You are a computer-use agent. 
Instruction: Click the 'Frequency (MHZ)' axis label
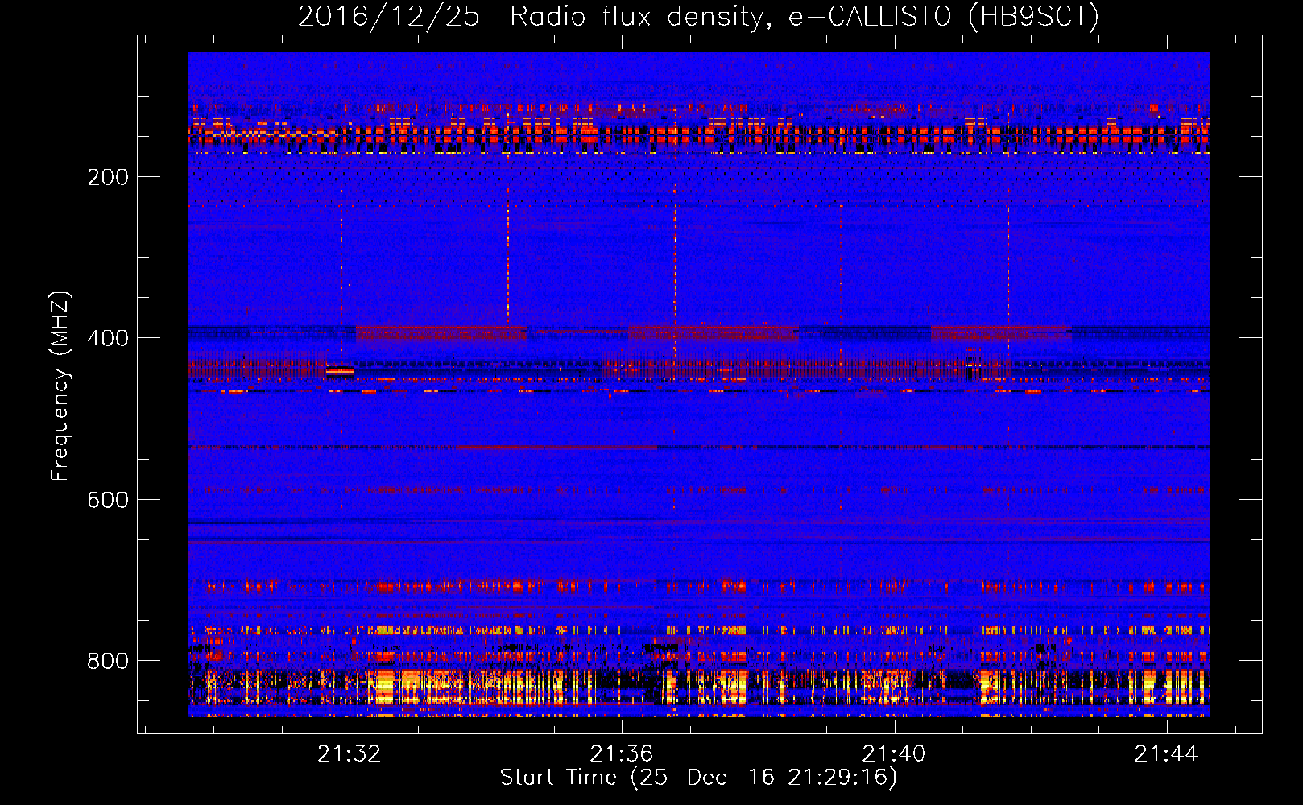(60, 386)
